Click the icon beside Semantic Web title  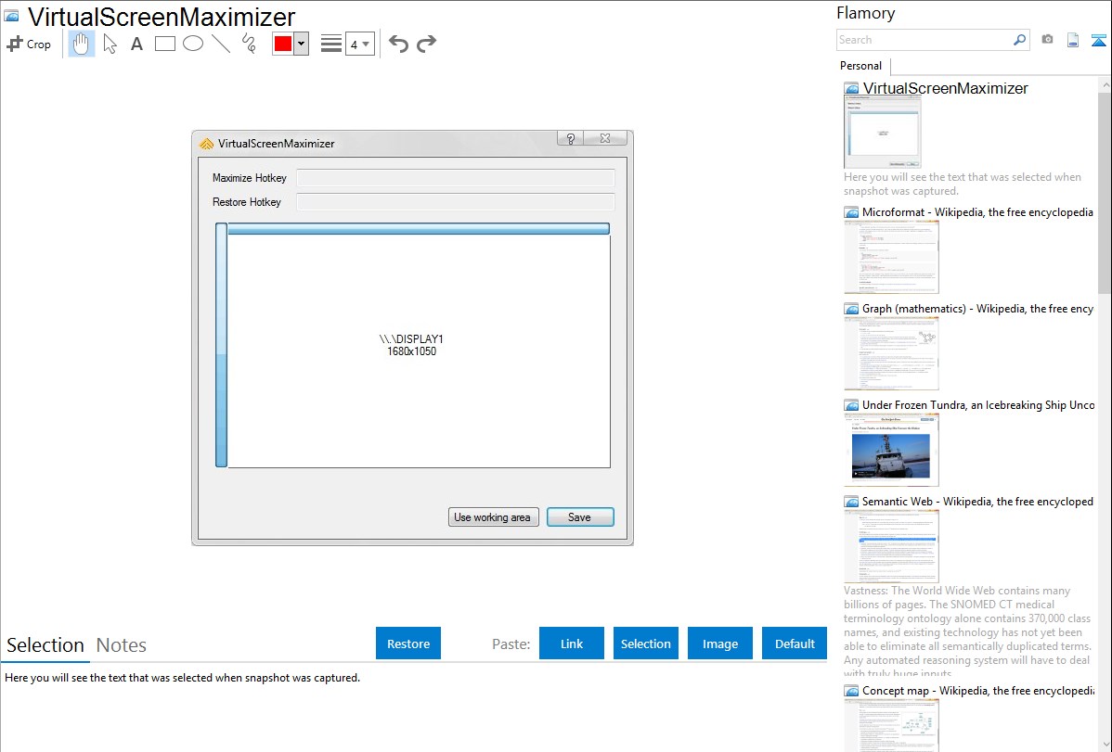852,502
